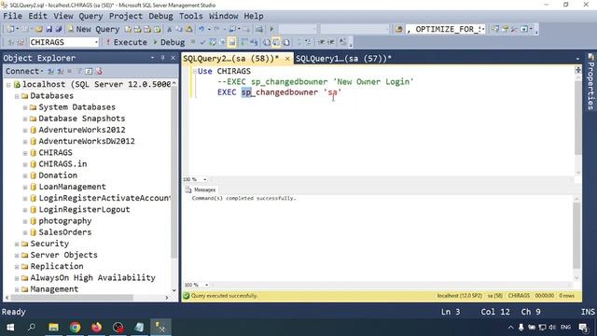The width and height of the screenshot is (597, 336).
Task: Open File Explorer from the taskbar
Action: tap(54, 327)
